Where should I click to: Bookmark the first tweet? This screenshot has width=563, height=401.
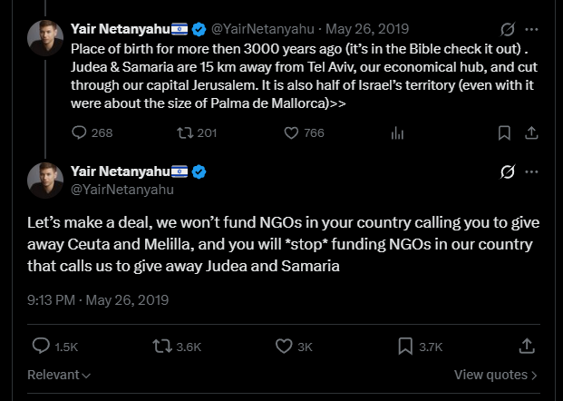[x=504, y=133]
